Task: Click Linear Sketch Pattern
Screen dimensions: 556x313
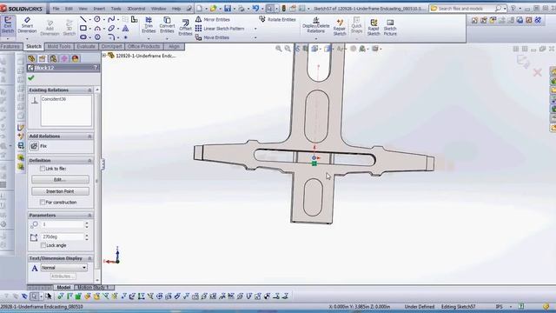Action: (220, 29)
